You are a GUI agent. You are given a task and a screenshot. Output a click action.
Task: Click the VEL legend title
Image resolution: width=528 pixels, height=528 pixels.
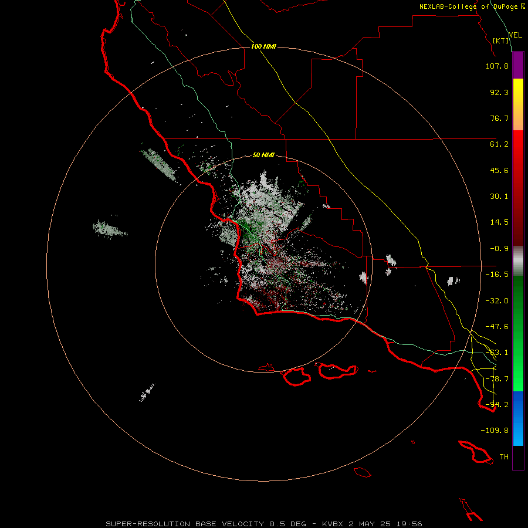coord(515,35)
